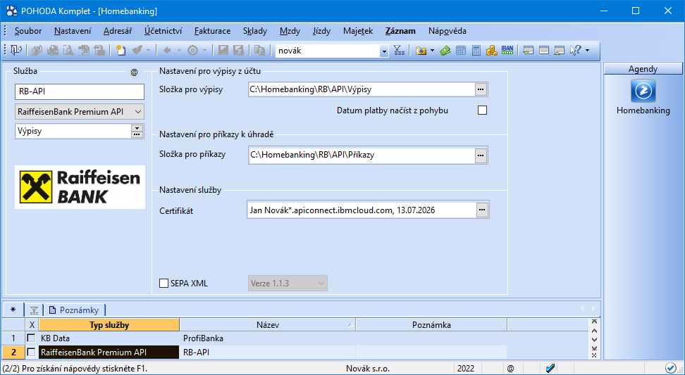Click the blue checkmark icon in the status bar
This screenshot has height=375, width=685.
550,369
